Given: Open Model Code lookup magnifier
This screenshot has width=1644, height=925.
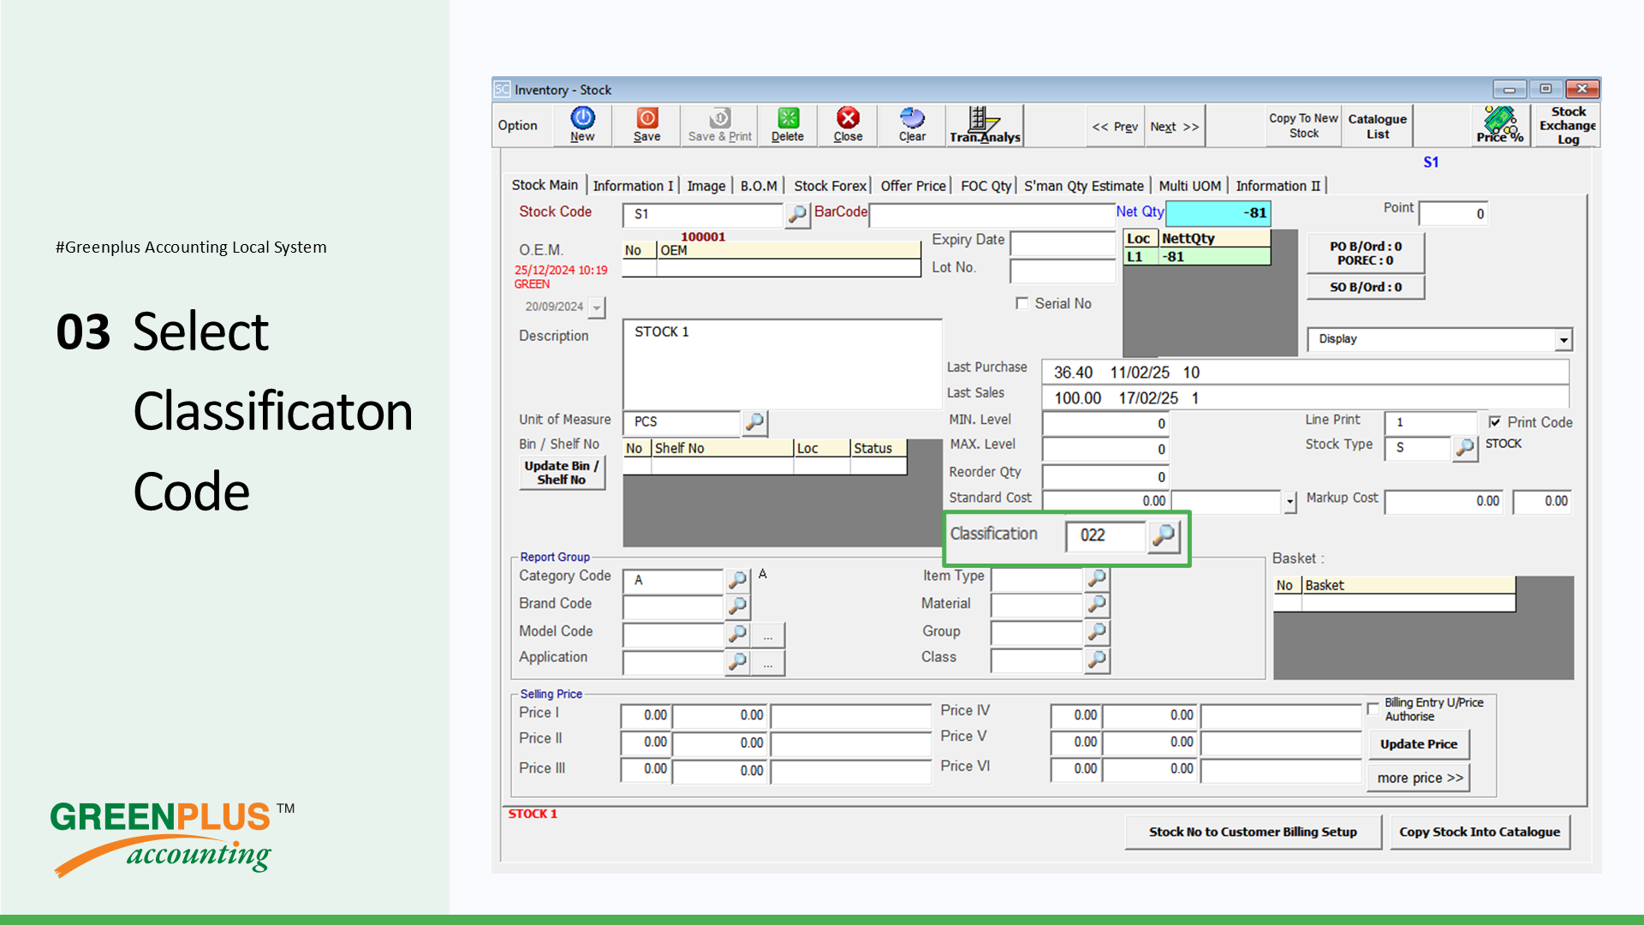Looking at the screenshot, I should (x=737, y=634).
